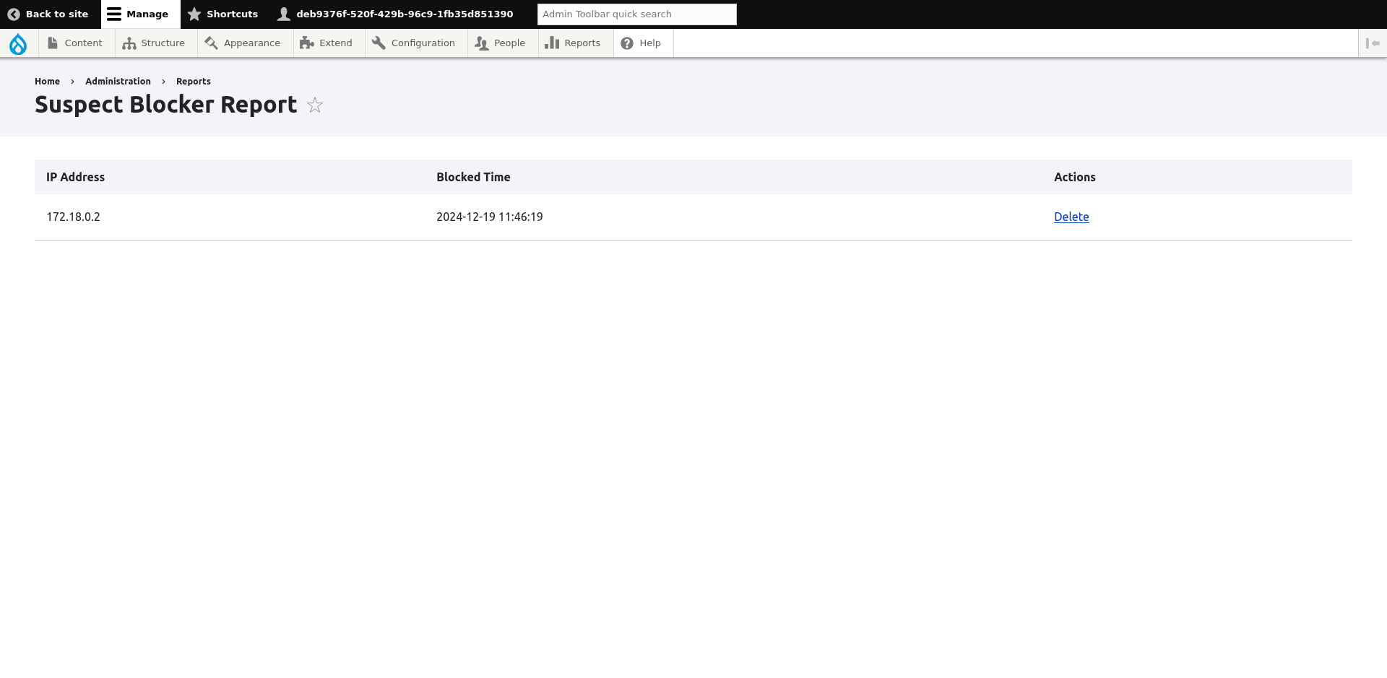Select the Content page icon

pos(53,43)
